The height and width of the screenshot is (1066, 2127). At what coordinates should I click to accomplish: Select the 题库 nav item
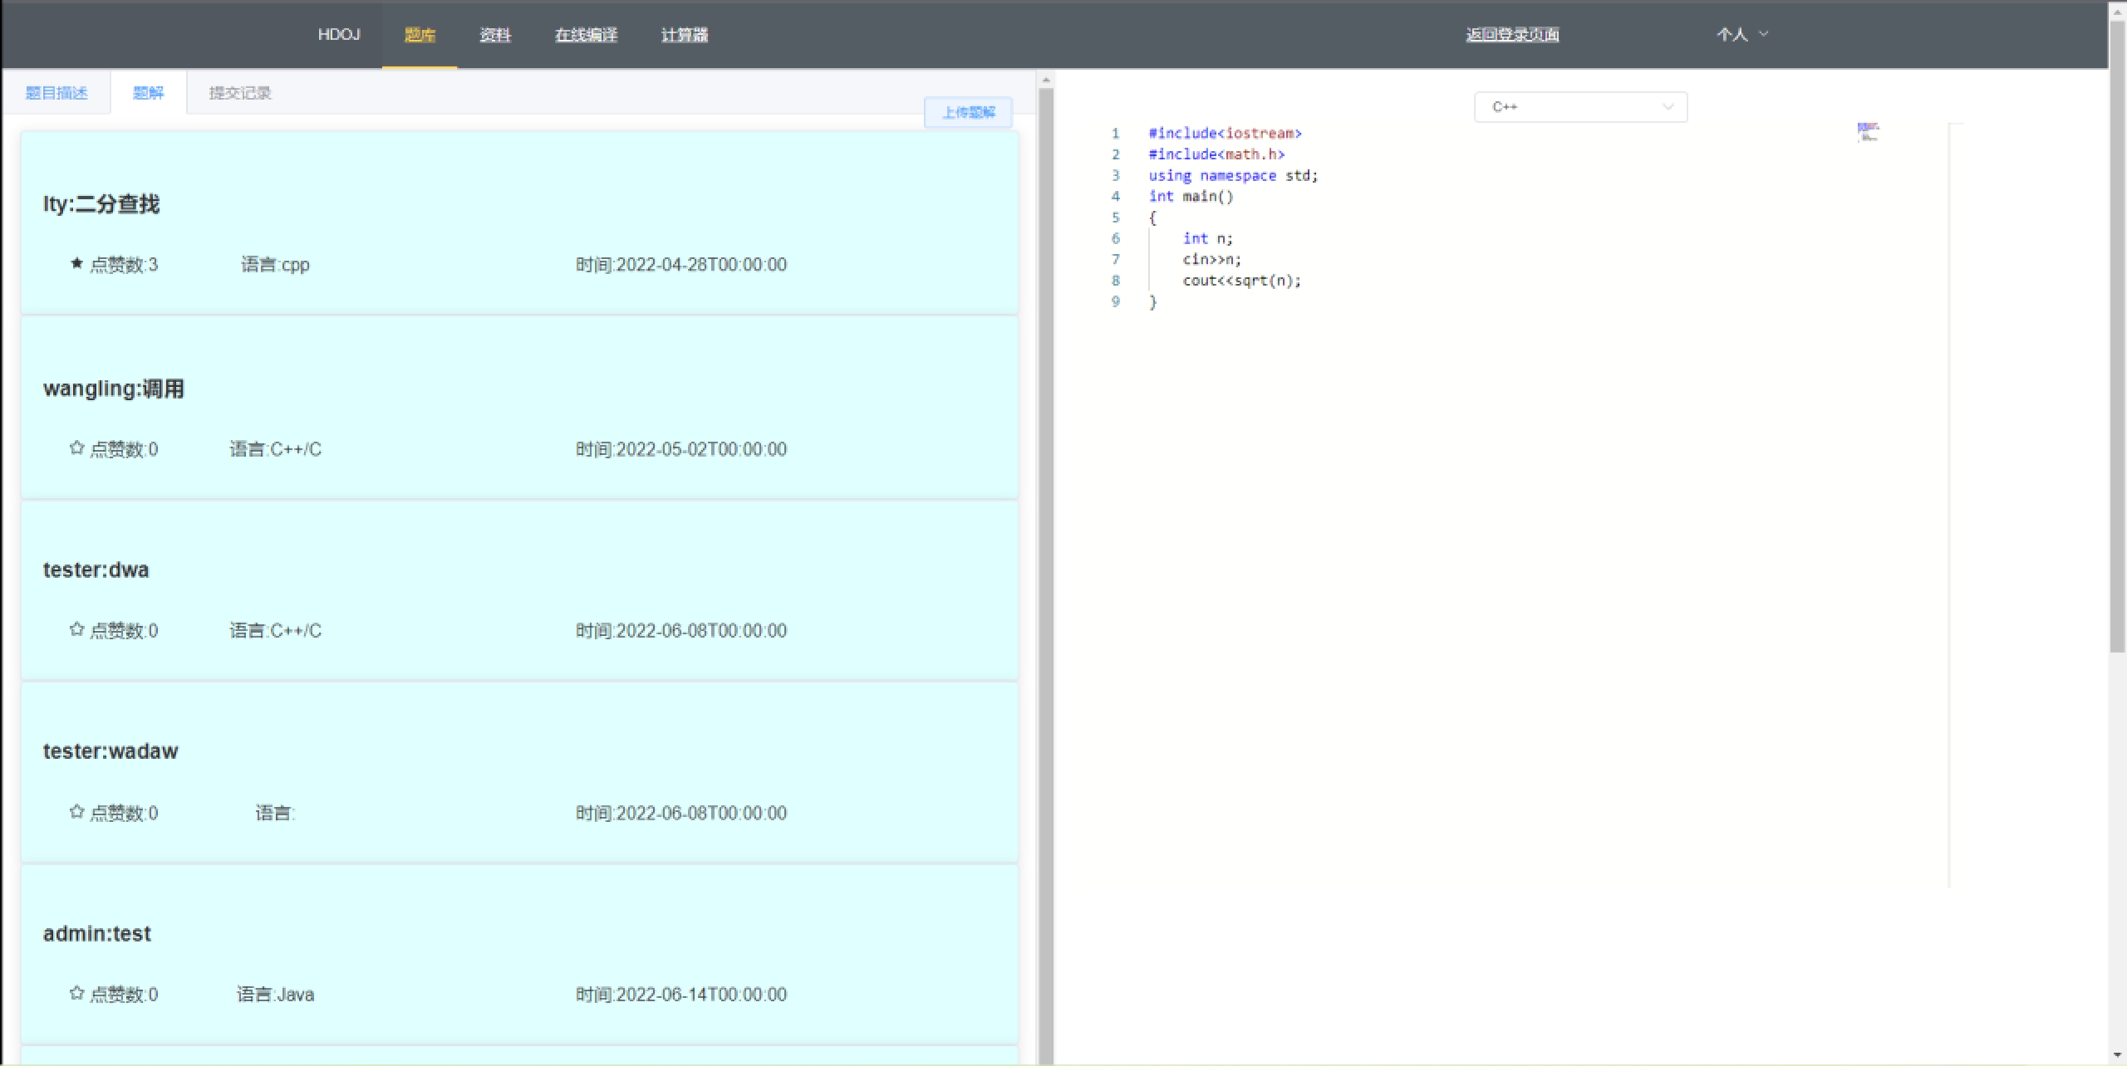coord(420,35)
